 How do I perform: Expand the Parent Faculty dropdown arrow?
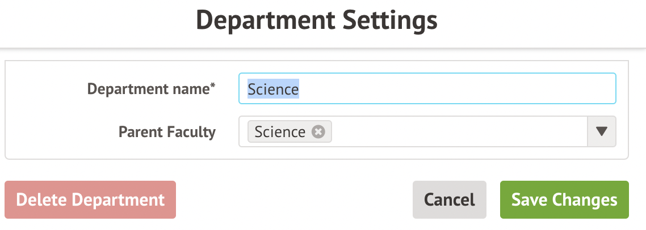coord(602,132)
